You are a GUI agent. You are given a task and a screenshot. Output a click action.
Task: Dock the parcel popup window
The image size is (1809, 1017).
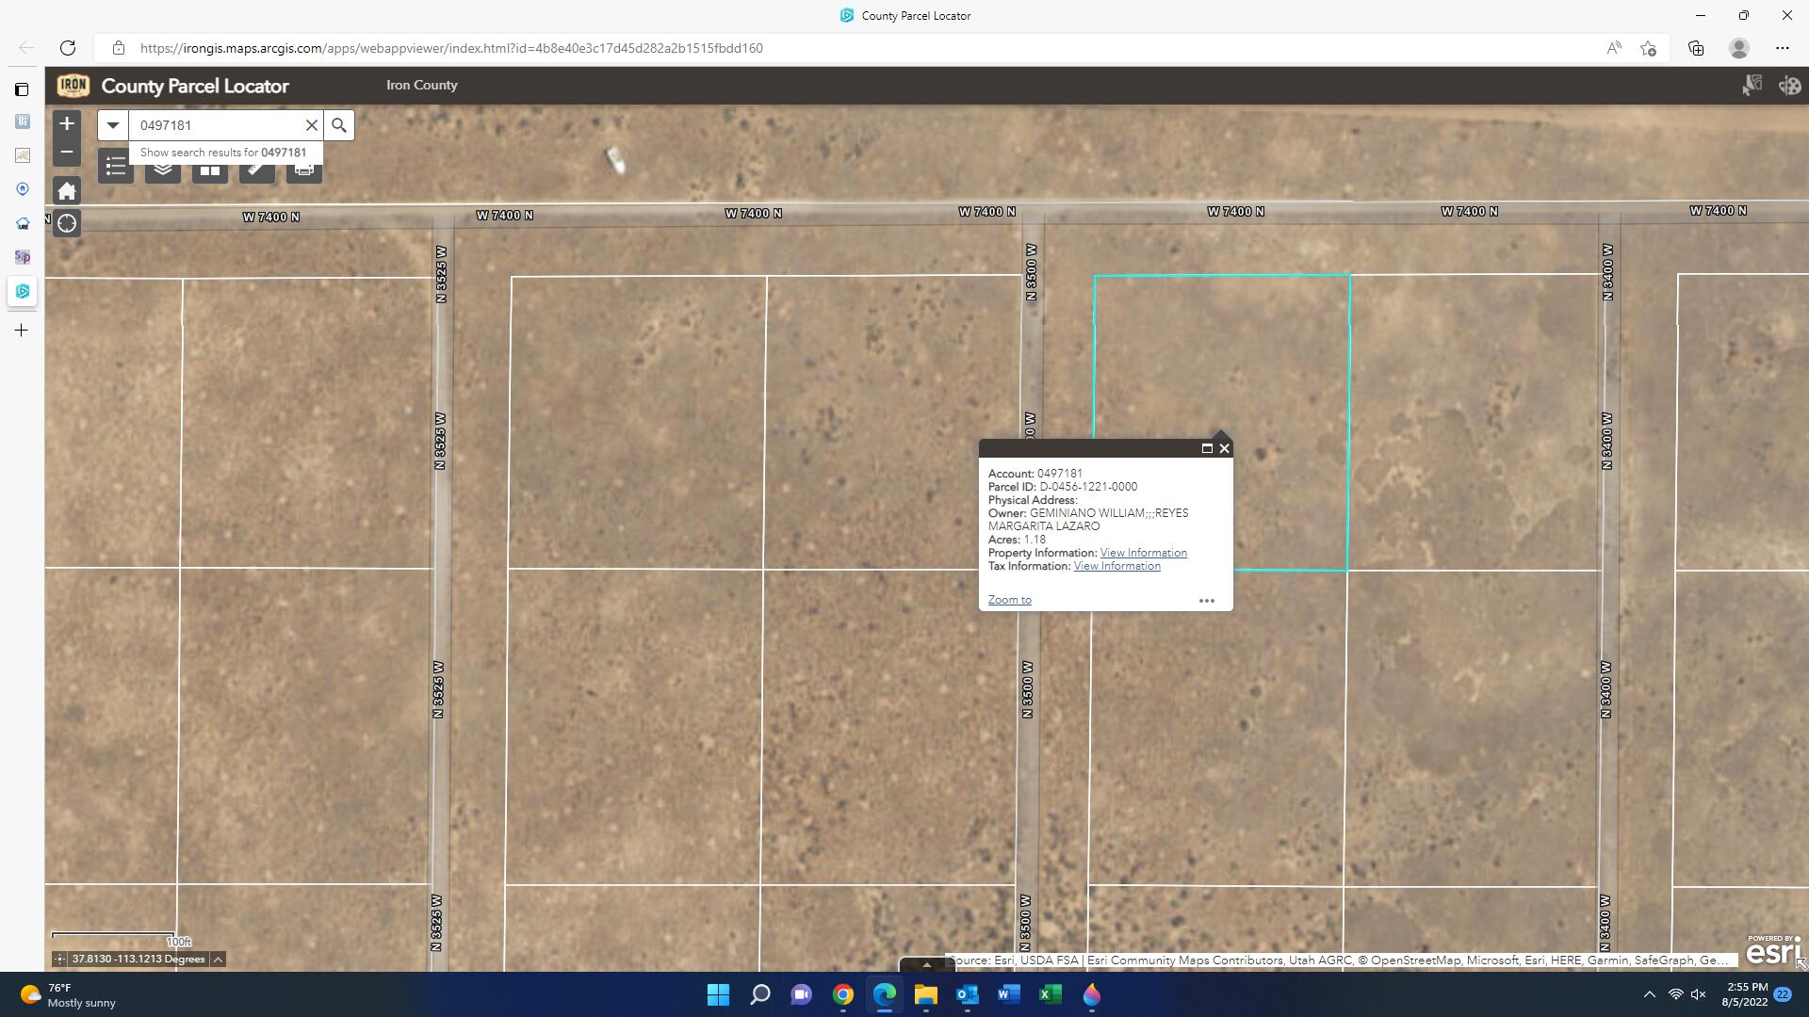pyautogui.click(x=1208, y=448)
